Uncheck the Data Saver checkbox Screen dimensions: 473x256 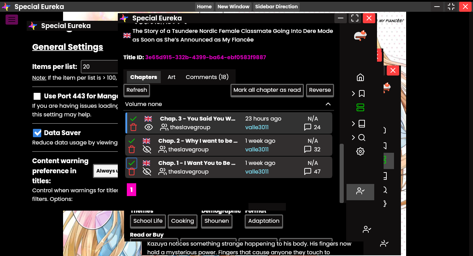pos(37,133)
